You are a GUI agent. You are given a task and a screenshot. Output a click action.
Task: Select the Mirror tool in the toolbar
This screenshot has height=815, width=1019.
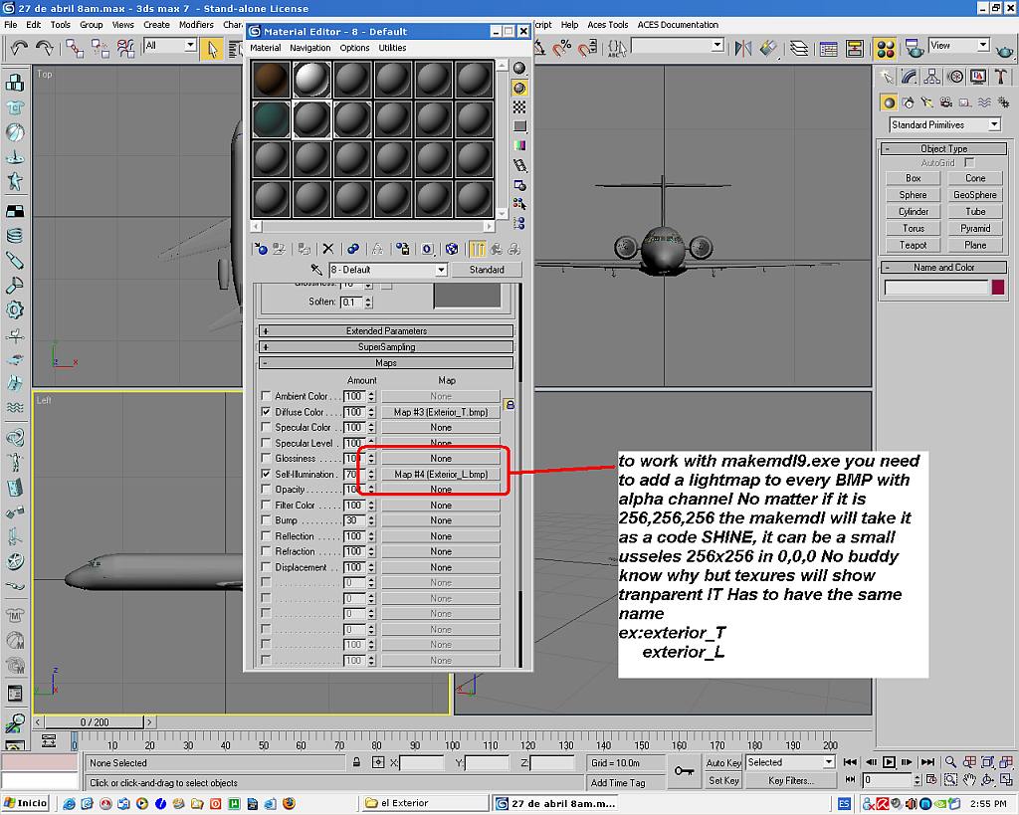coord(742,47)
